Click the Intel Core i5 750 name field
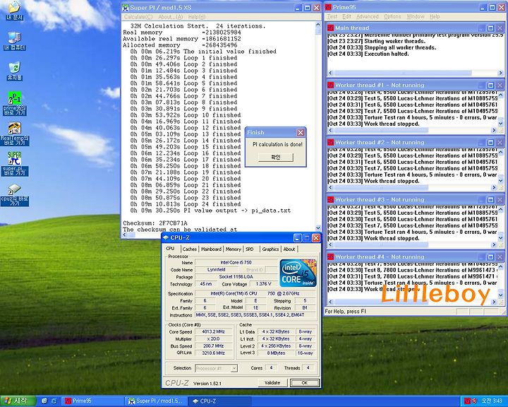508x407 pixels. (x=236, y=263)
